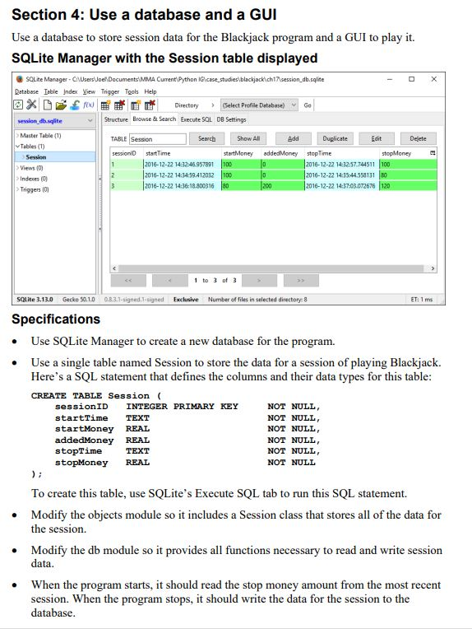
Task: Sort by the stopTime column header
Action: tap(342, 153)
